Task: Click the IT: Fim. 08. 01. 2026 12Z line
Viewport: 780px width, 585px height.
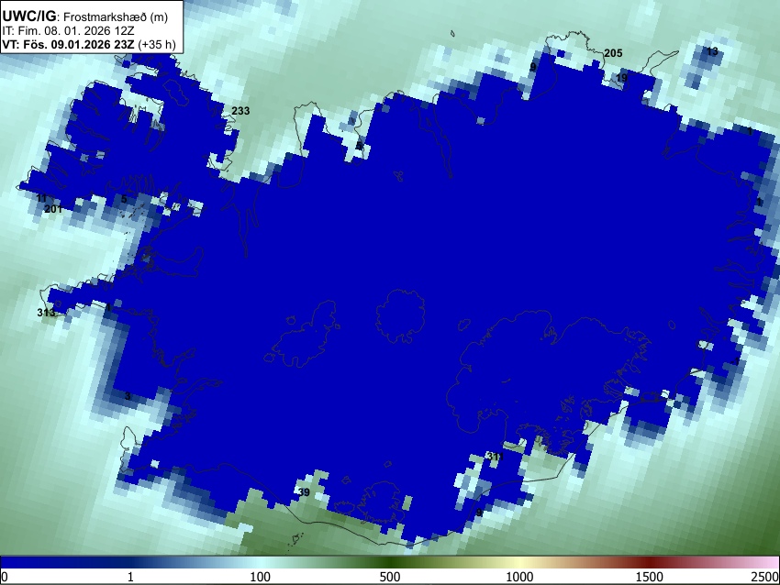Action: [69, 31]
